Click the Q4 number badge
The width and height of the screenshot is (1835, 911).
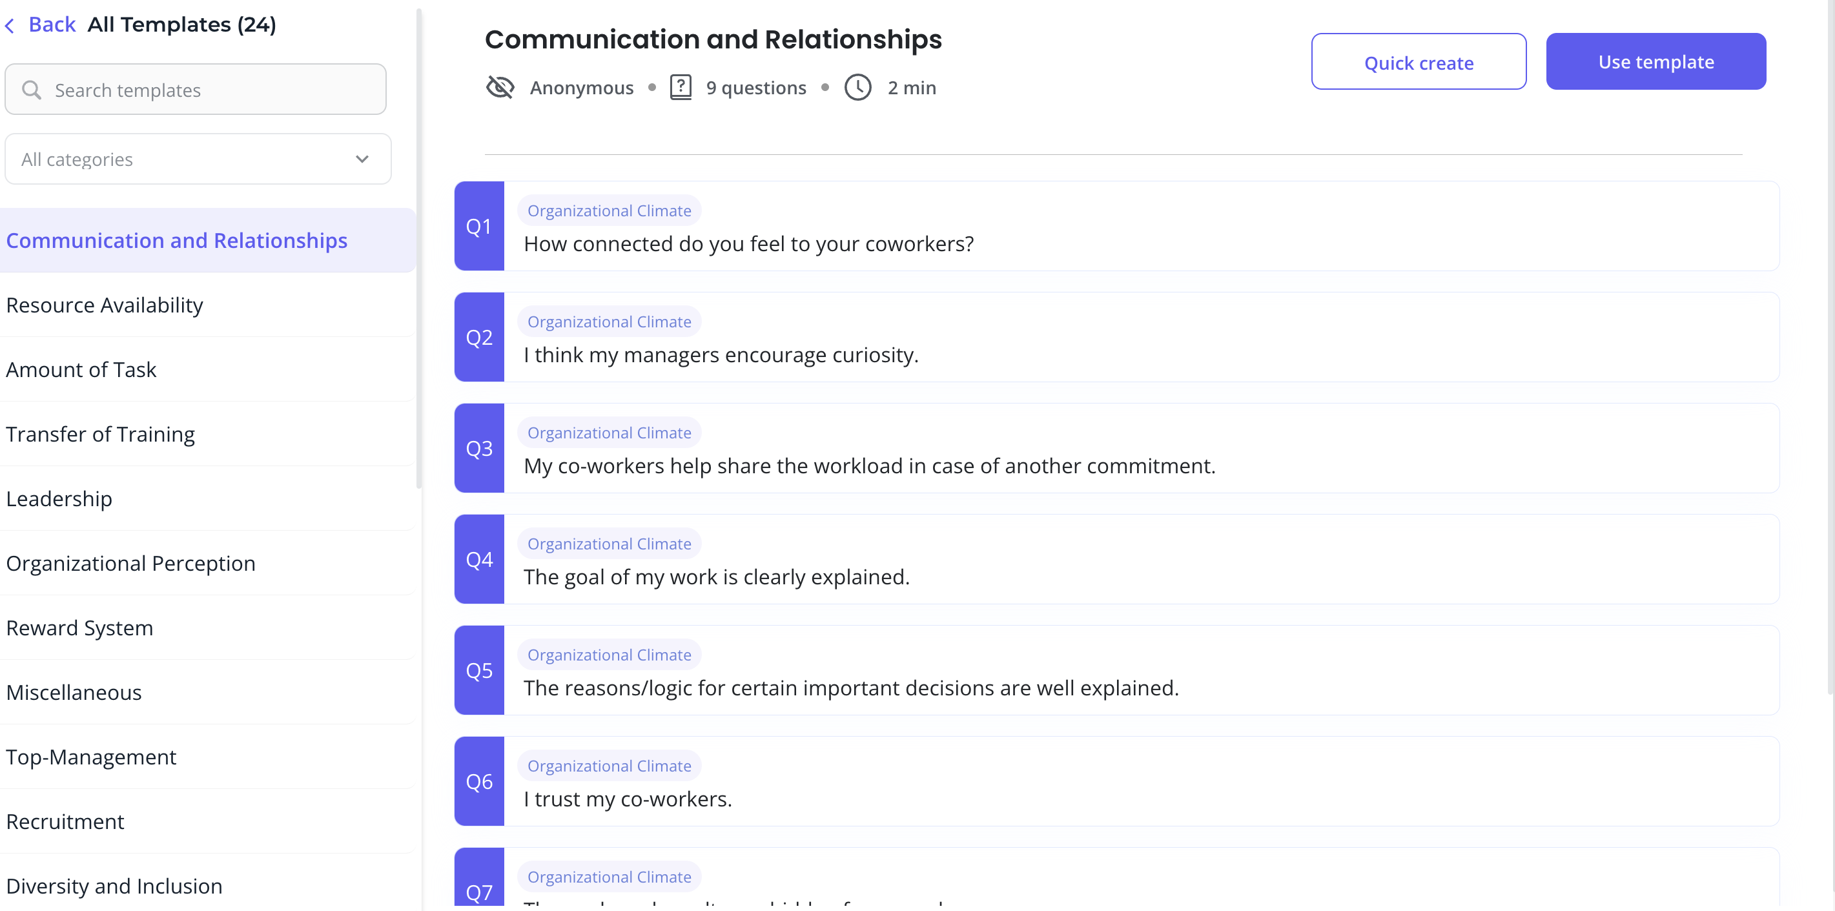478,560
